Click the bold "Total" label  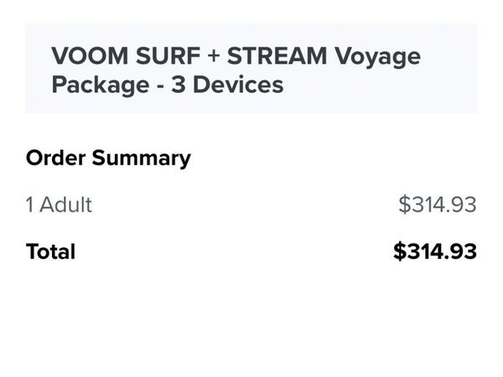coord(50,251)
